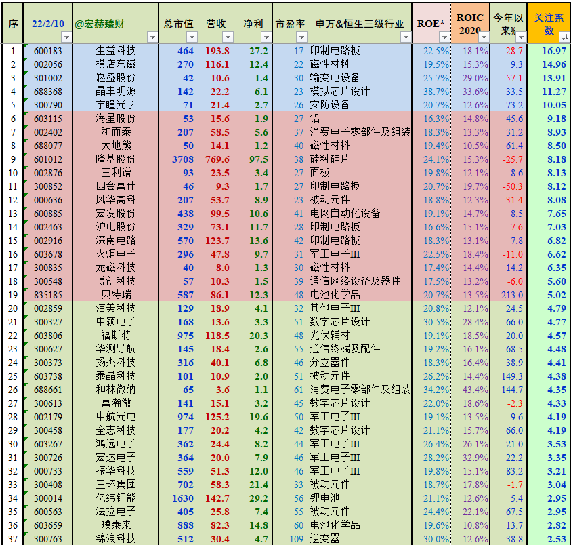
Task: Select the cell 三环集团
Action: point(116,485)
